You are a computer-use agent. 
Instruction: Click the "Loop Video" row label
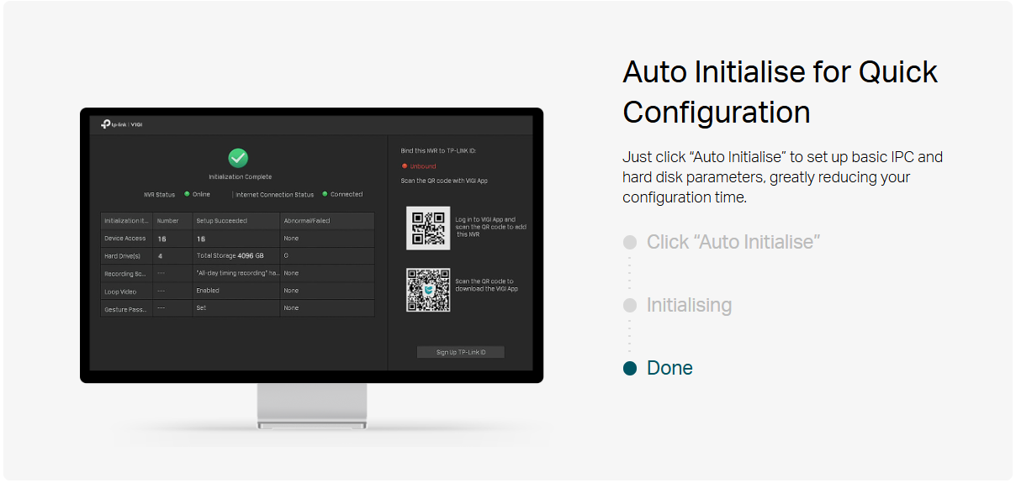point(120,291)
